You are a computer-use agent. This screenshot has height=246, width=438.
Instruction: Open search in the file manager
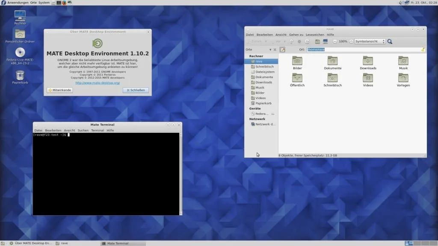coord(390,41)
